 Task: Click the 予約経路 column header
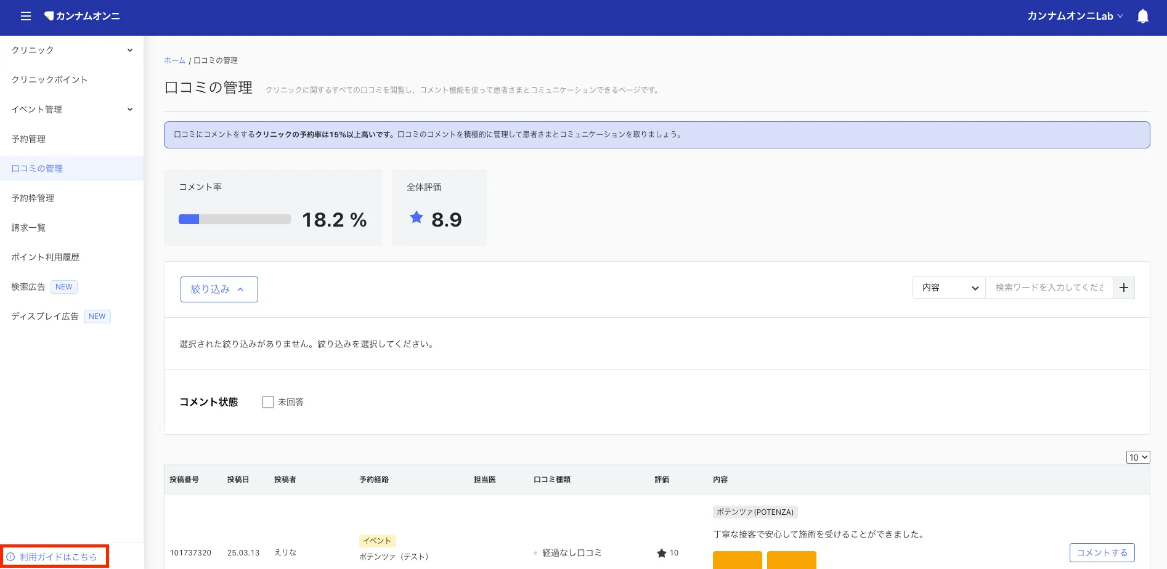(374, 480)
